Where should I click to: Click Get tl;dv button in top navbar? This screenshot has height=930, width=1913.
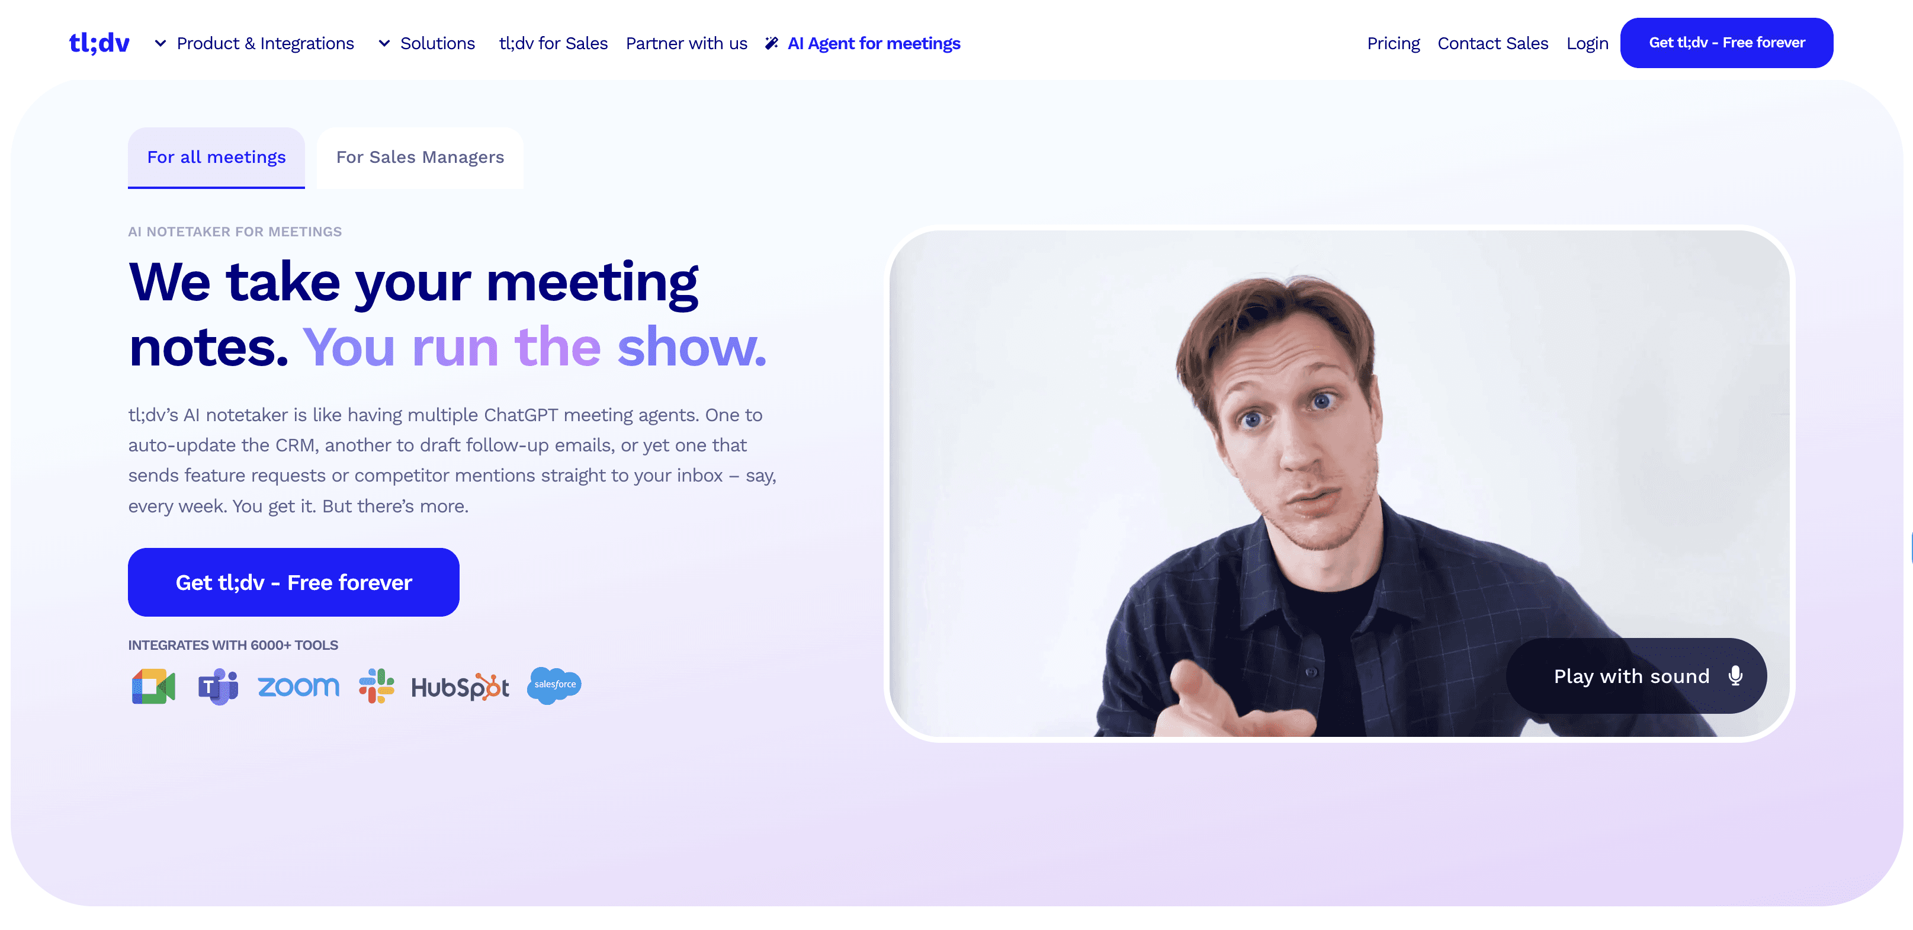tap(1726, 43)
